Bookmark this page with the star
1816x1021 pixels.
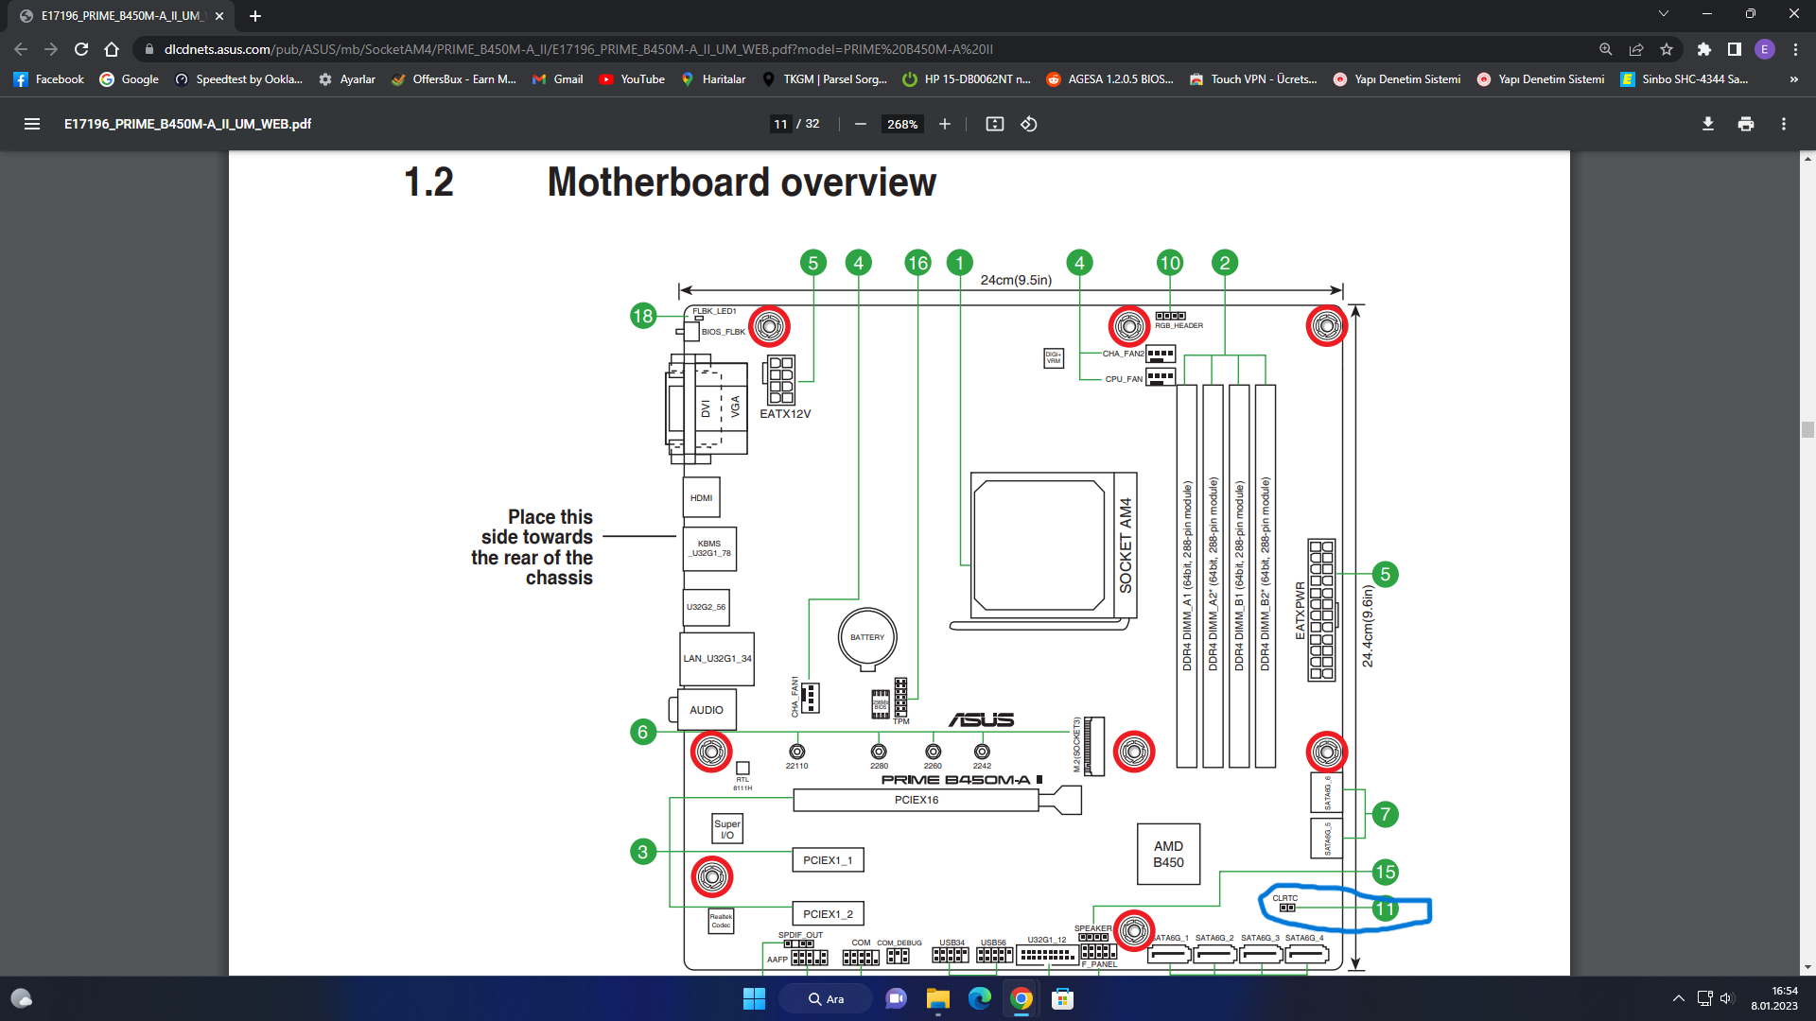pyautogui.click(x=1667, y=49)
